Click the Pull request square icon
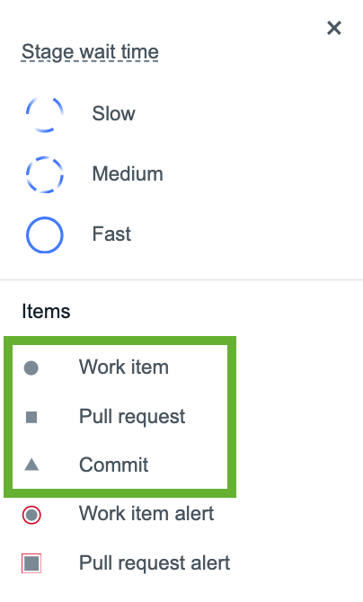This screenshot has width=363, height=602. point(31,417)
